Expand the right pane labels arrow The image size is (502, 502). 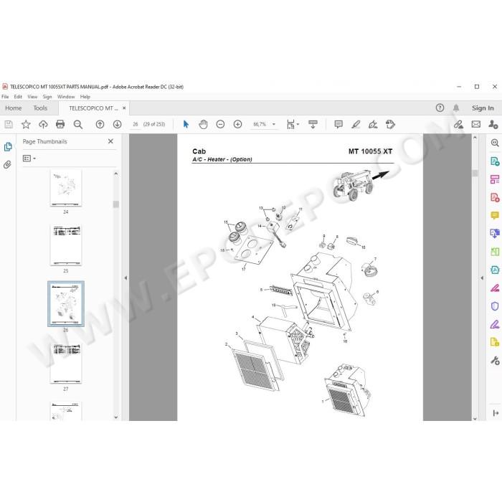click(496, 413)
